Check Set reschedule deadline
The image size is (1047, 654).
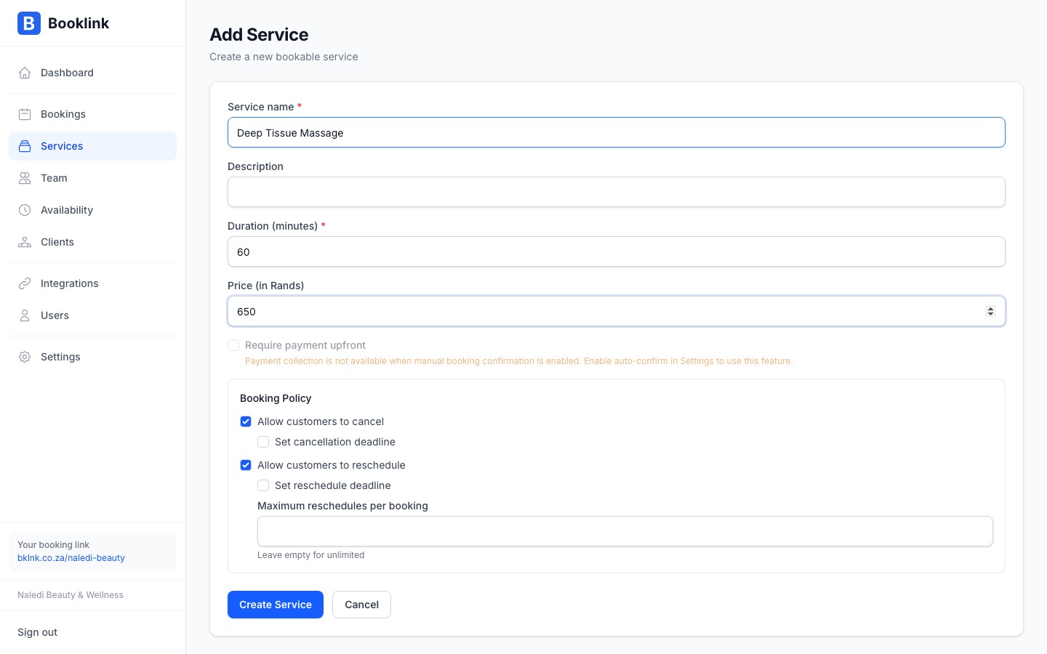(263, 485)
